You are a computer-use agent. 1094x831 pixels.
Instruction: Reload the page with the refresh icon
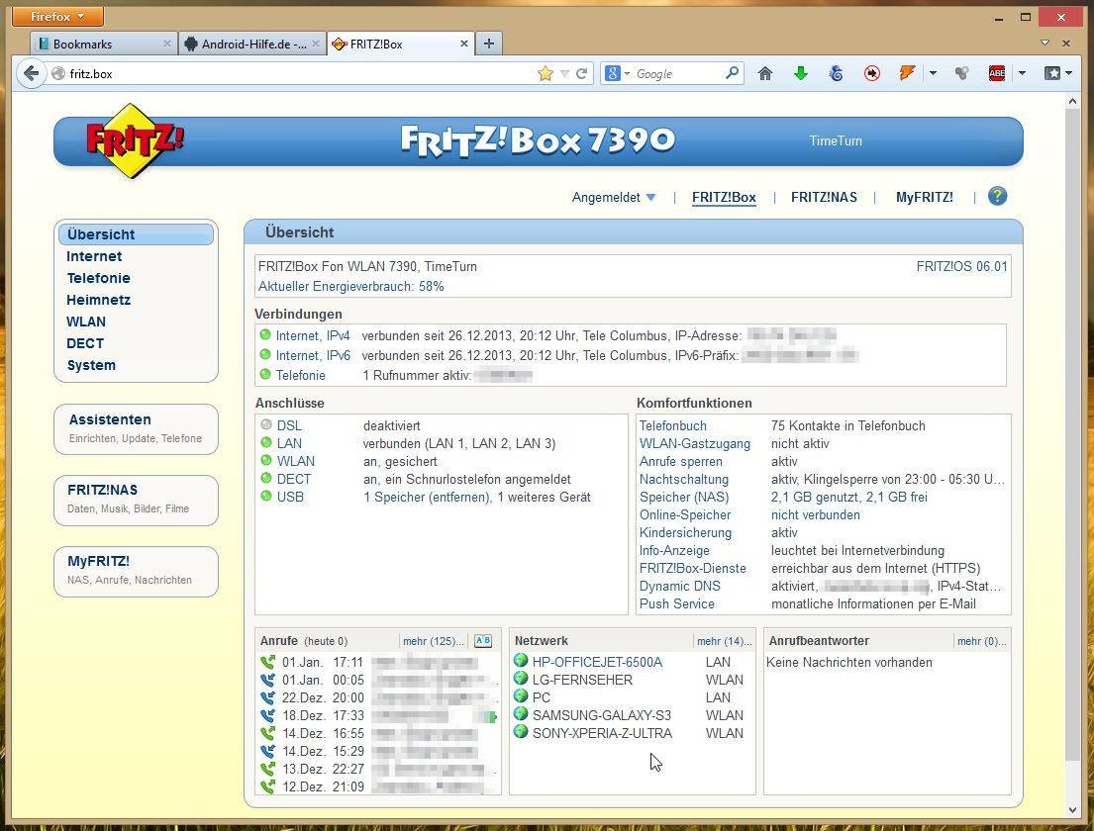tap(581, 73)
